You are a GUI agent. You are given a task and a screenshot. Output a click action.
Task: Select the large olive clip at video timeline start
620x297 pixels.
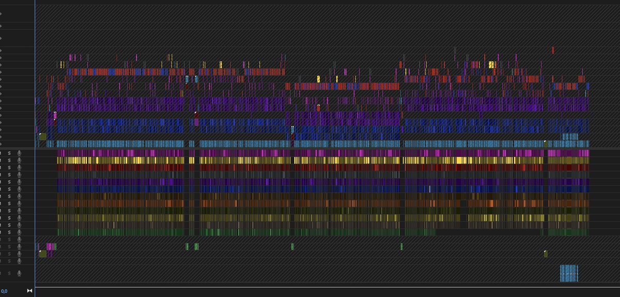coord(43,137)
